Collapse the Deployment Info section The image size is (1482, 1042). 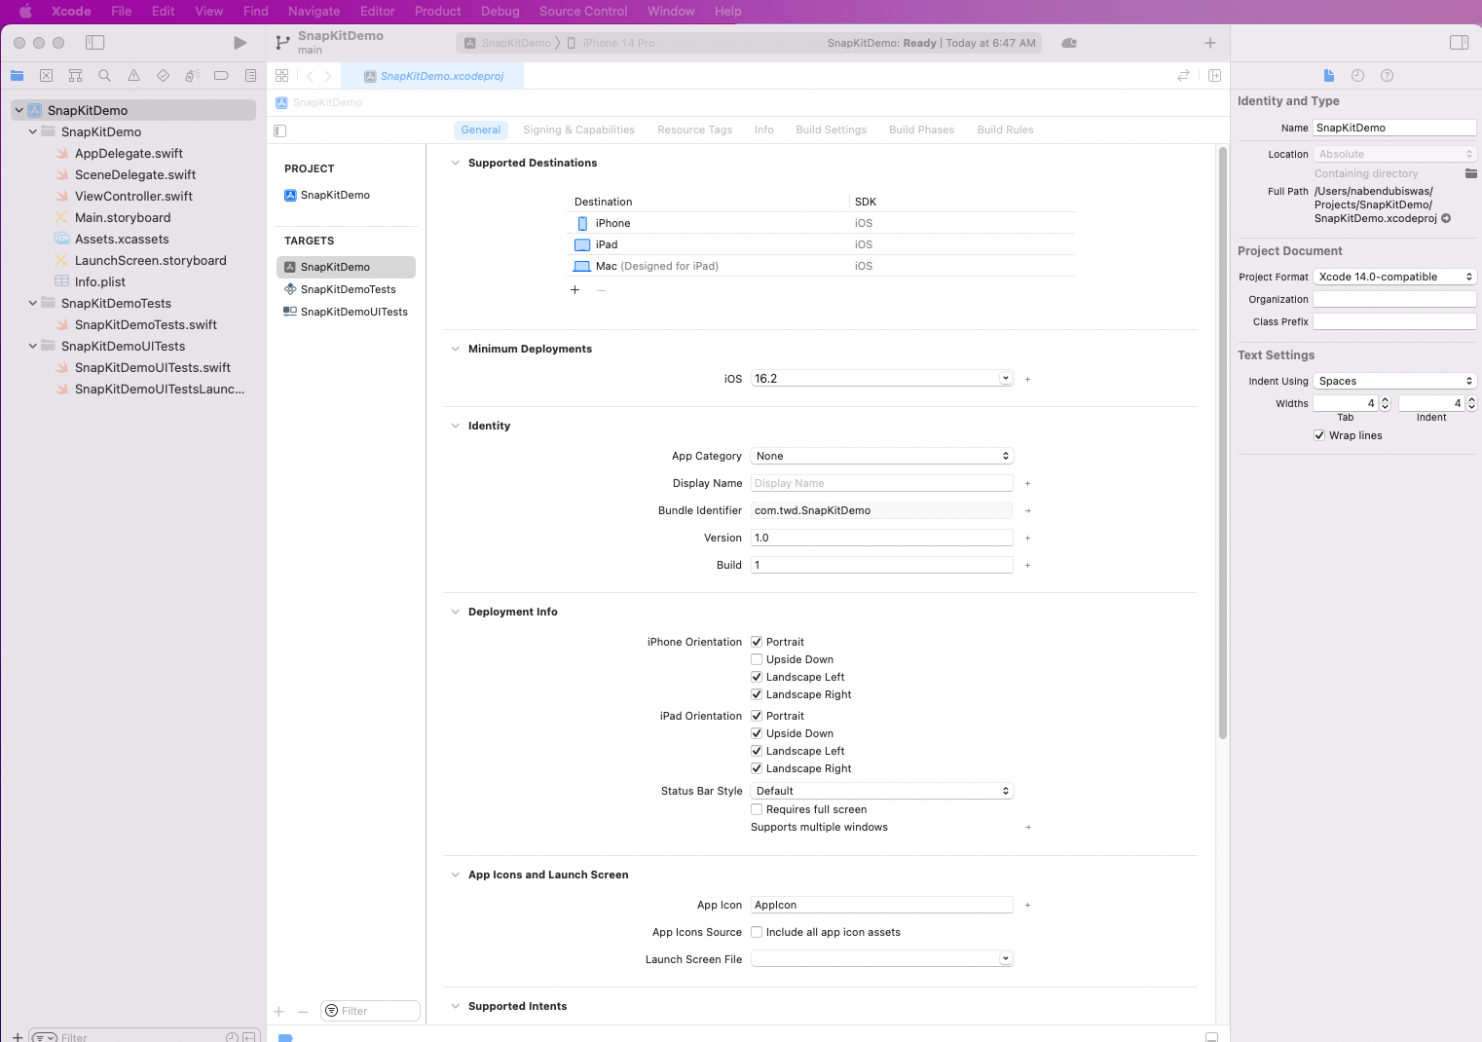[455, 612]
